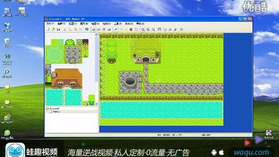This screenshot has height=157, width=279.
Task: Select the Flood Fill tool
Action: pos(131,29)
